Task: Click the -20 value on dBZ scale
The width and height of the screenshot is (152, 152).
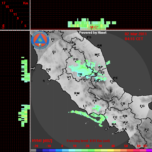Action: pyautogui.click(x=36, y=146)
